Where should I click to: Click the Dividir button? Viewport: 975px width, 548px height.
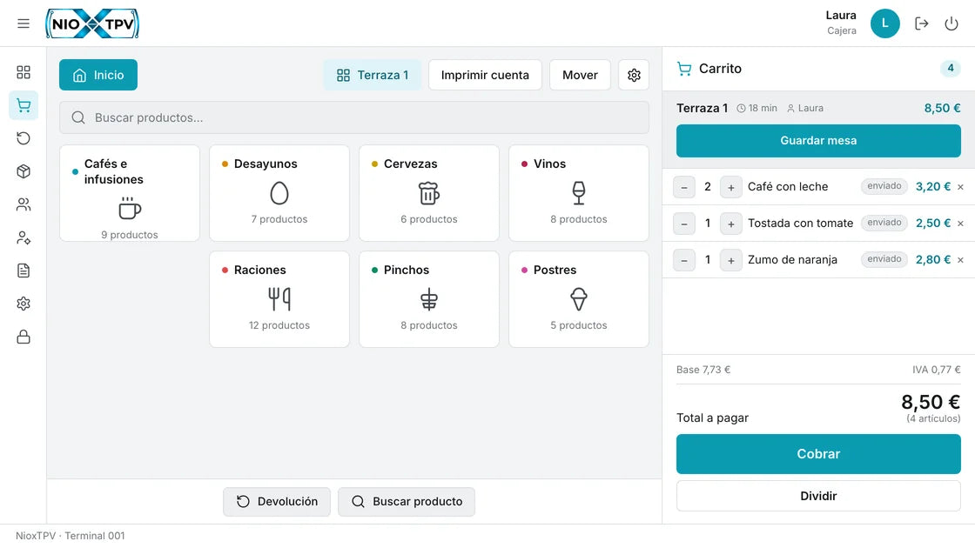click(x=818, y=497)
